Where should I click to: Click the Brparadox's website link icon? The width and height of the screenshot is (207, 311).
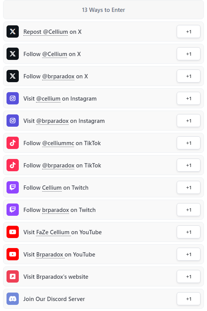tap(13, 276)
